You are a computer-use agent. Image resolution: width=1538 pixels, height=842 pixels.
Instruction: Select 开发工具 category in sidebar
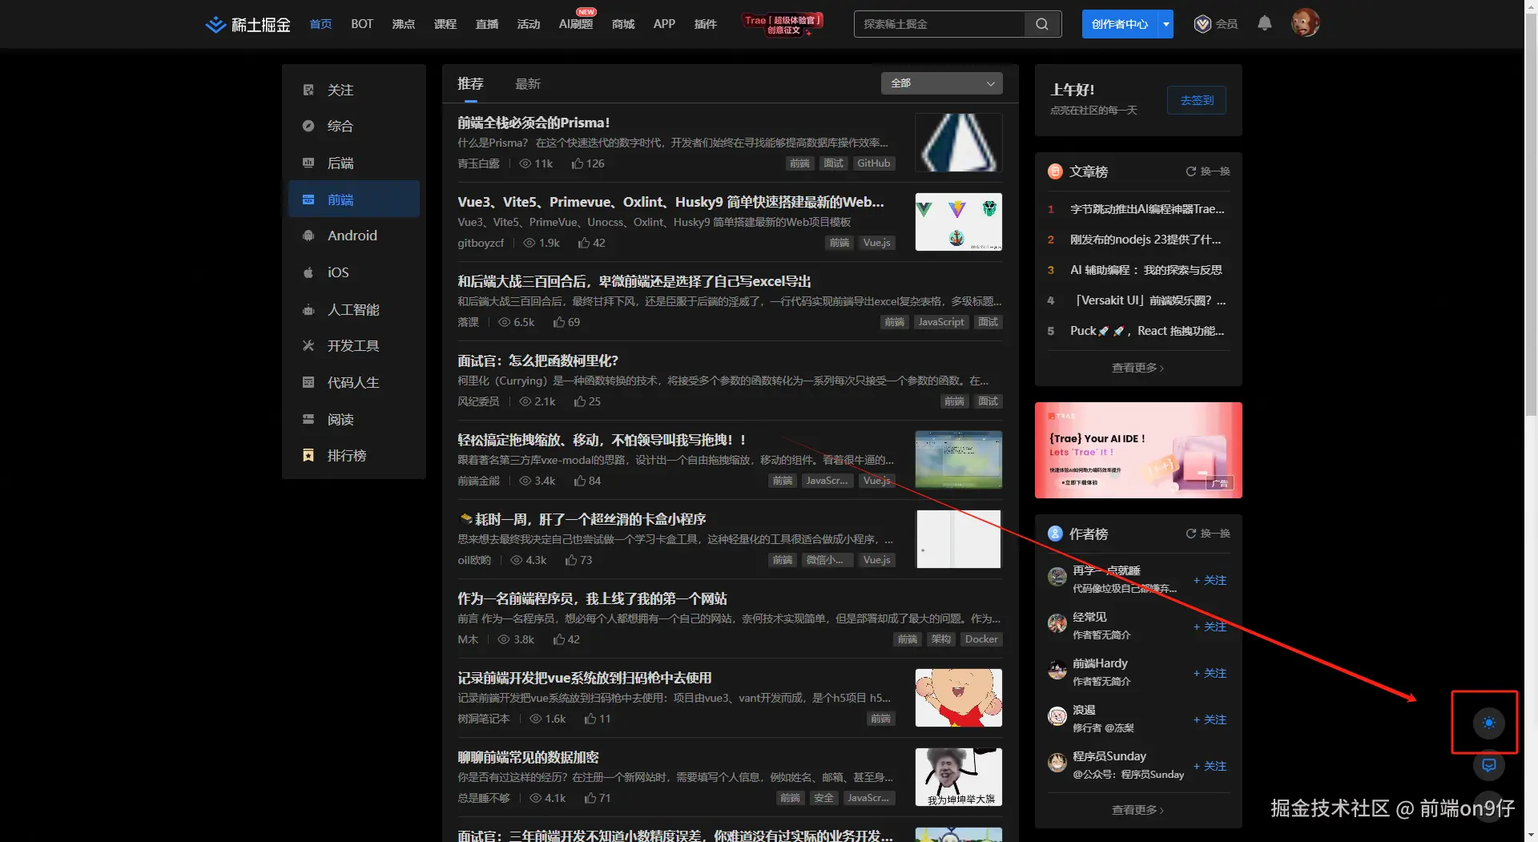click(353, 345)
